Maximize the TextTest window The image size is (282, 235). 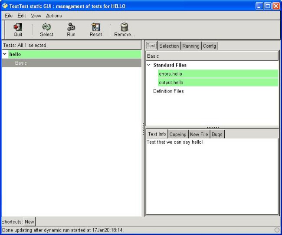267,6
